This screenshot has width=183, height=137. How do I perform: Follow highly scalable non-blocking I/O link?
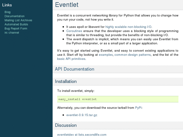(128, 27)
